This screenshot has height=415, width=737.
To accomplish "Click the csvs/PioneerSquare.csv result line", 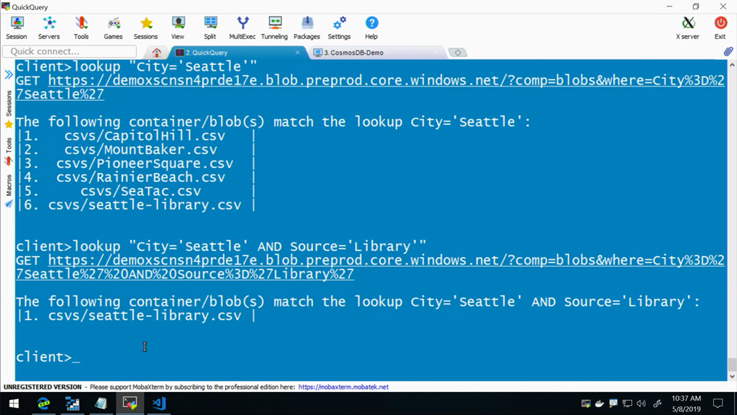I will point(136,164).
